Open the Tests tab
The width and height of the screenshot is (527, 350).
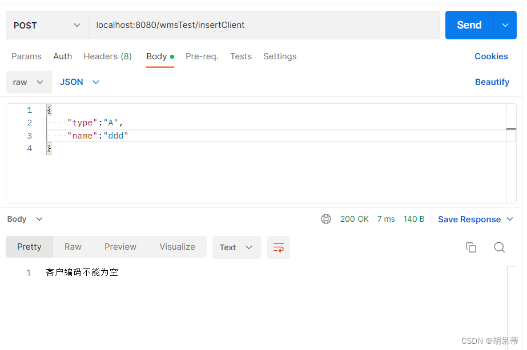click(240, 56)
